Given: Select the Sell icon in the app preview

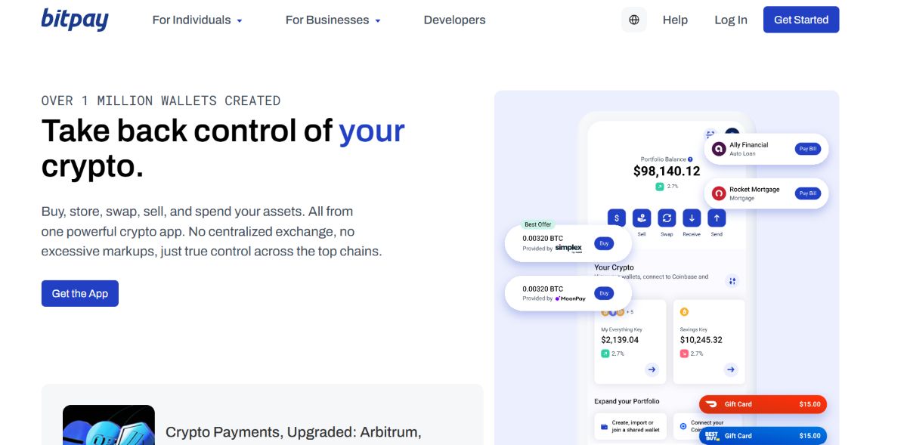Looking at the screenshot, I should 641,218.
